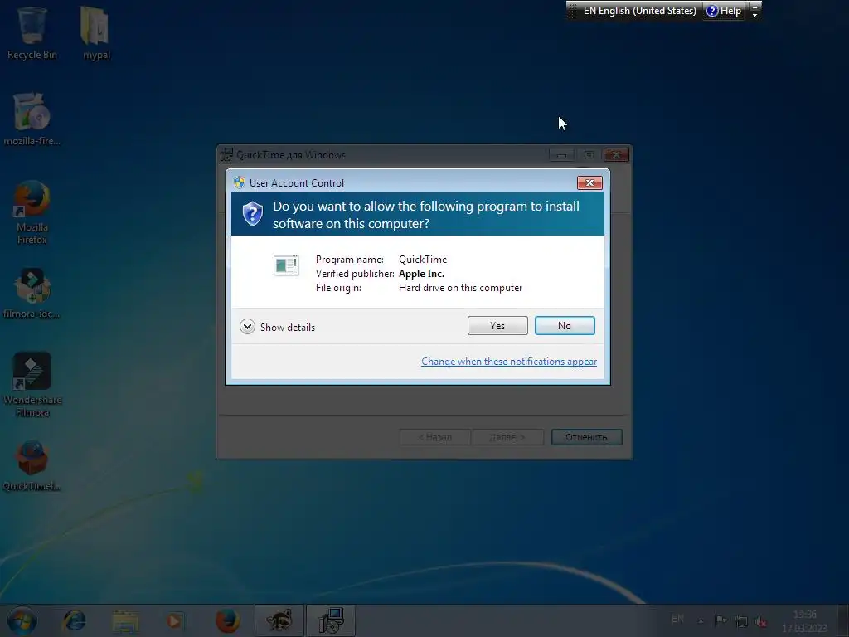Screen dimensions: 849x637
Task: Select the QuickTimeI... installer desktop icon
Action: point(32,466)
